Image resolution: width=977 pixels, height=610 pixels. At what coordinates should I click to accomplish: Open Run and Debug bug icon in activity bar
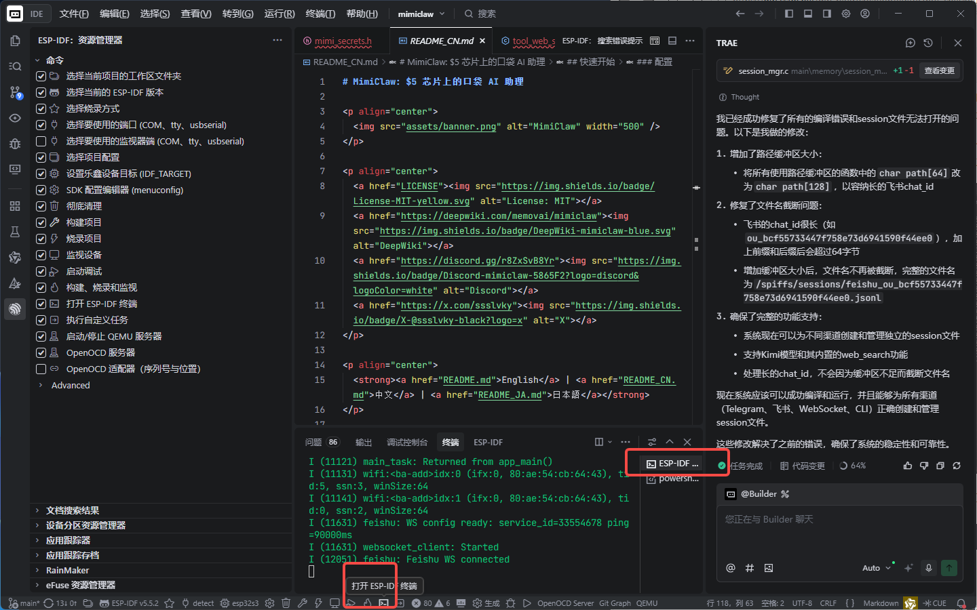point(15,144)
